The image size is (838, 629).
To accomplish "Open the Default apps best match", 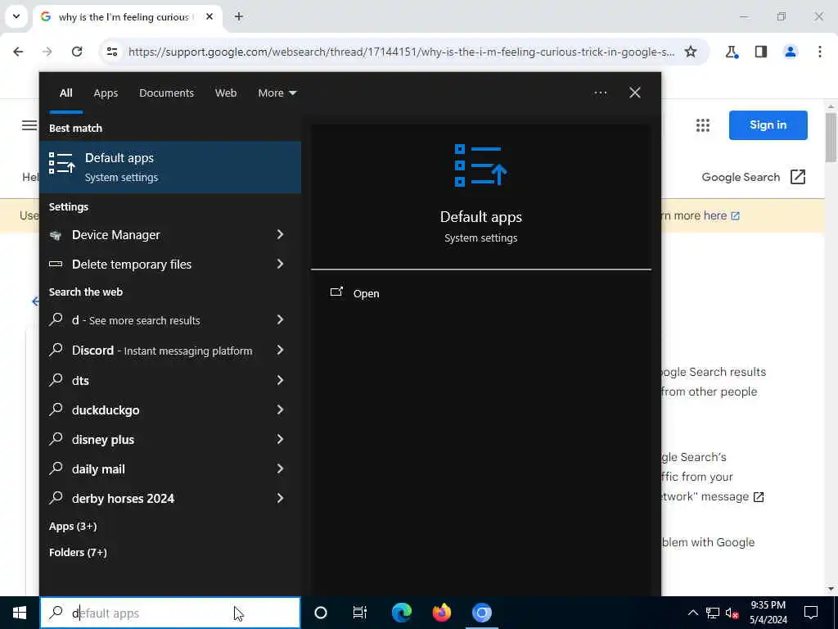I will [170, 167].
